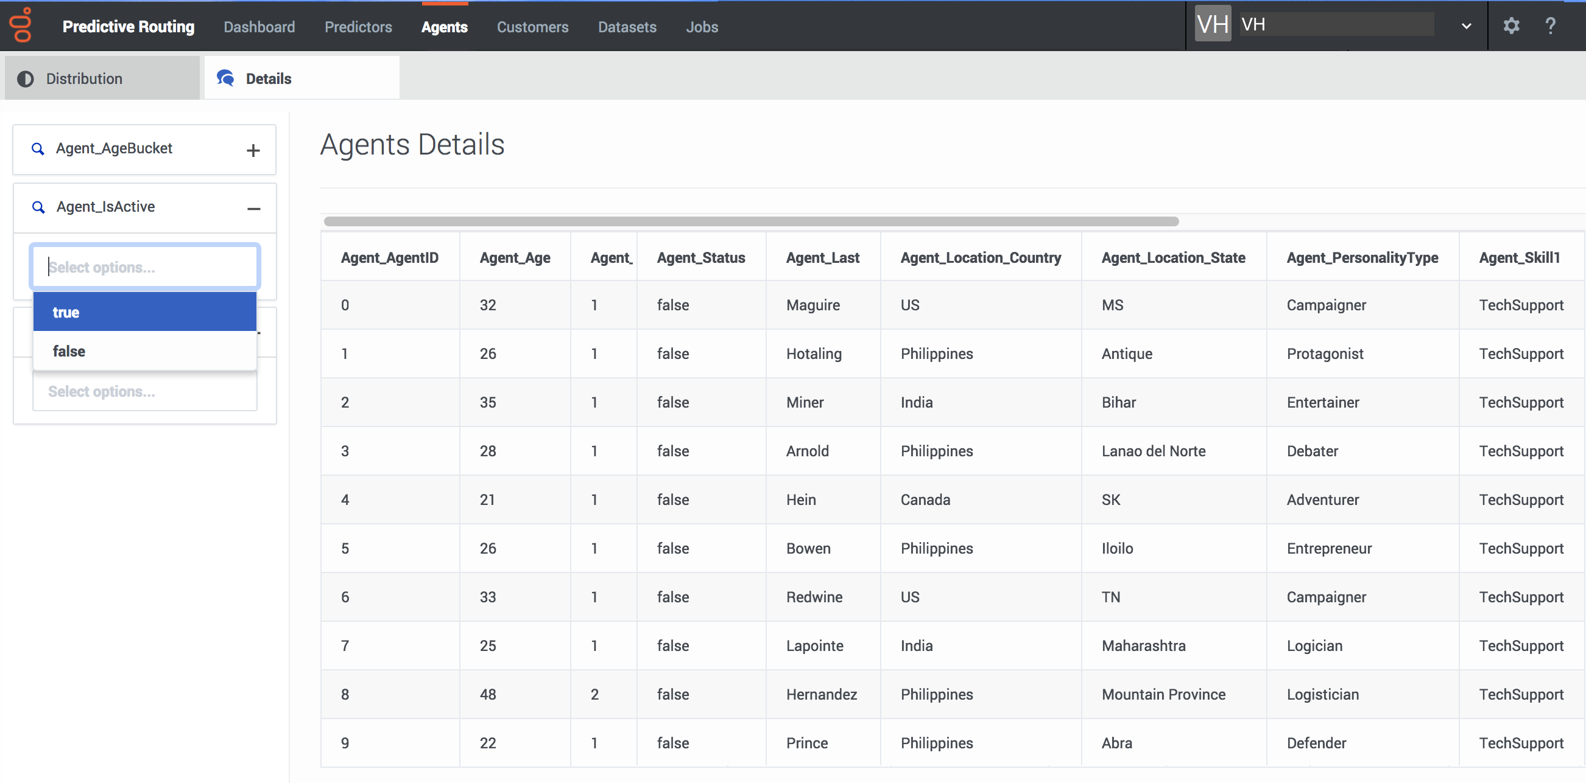This screenshot has width=1586, height=783.
Task: Click search icon beside Agent_AgeBucket
Action: [38, 149]
